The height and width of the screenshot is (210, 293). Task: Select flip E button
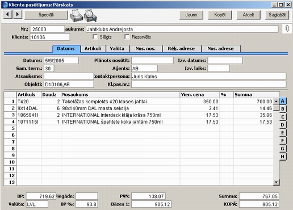click(283, 133)
